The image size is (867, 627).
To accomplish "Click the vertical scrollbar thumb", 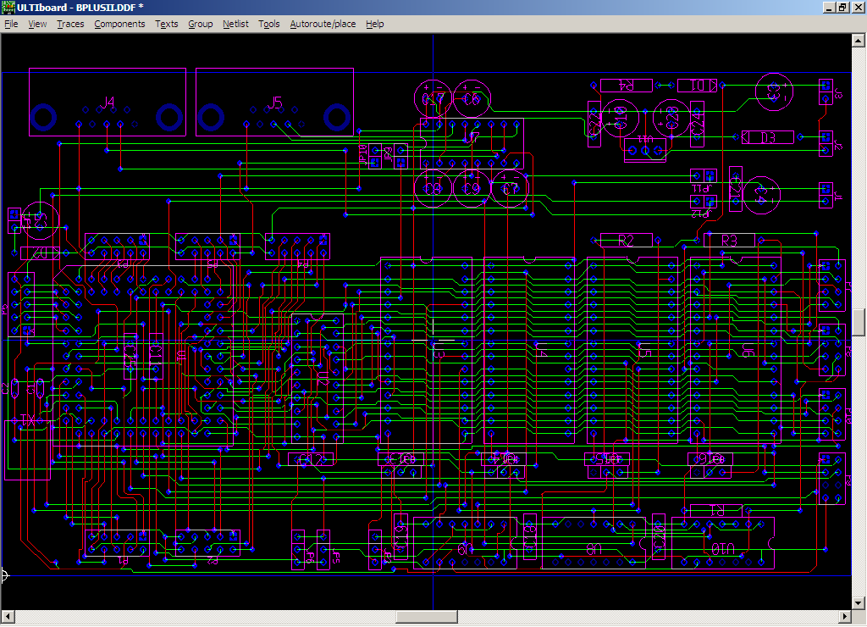I will point(859,322).
